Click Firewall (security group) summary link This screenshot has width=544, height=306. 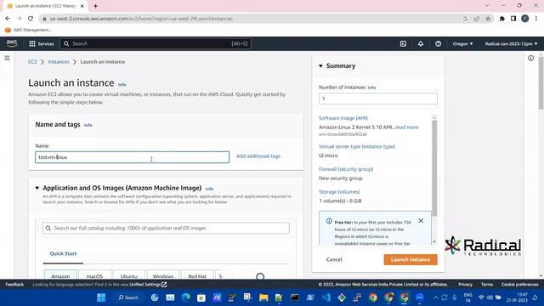(x=346, y=169)
